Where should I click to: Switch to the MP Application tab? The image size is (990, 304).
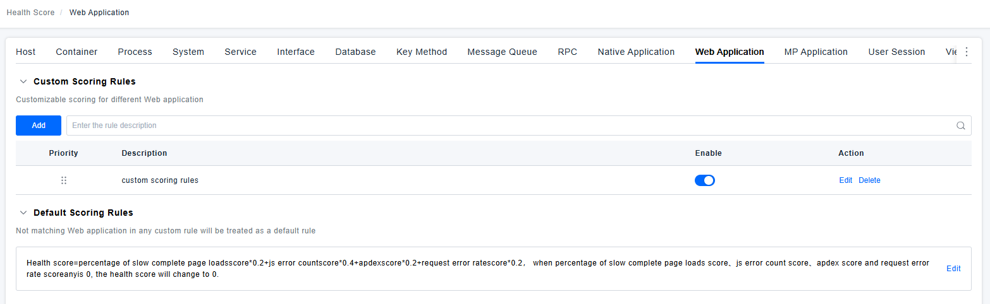tap(816, 52)
